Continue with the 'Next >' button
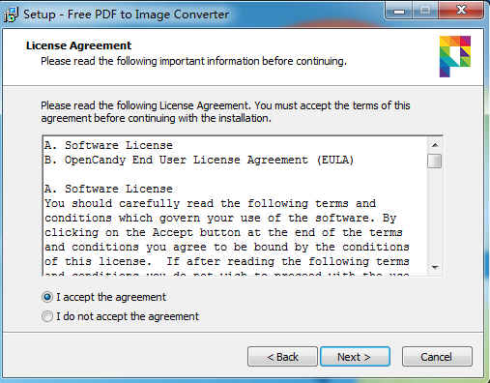This screenshot has height=383, width=490. (x=355, y=357)
